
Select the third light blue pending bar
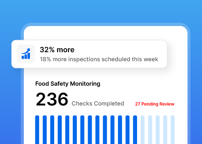coord(158,130)
